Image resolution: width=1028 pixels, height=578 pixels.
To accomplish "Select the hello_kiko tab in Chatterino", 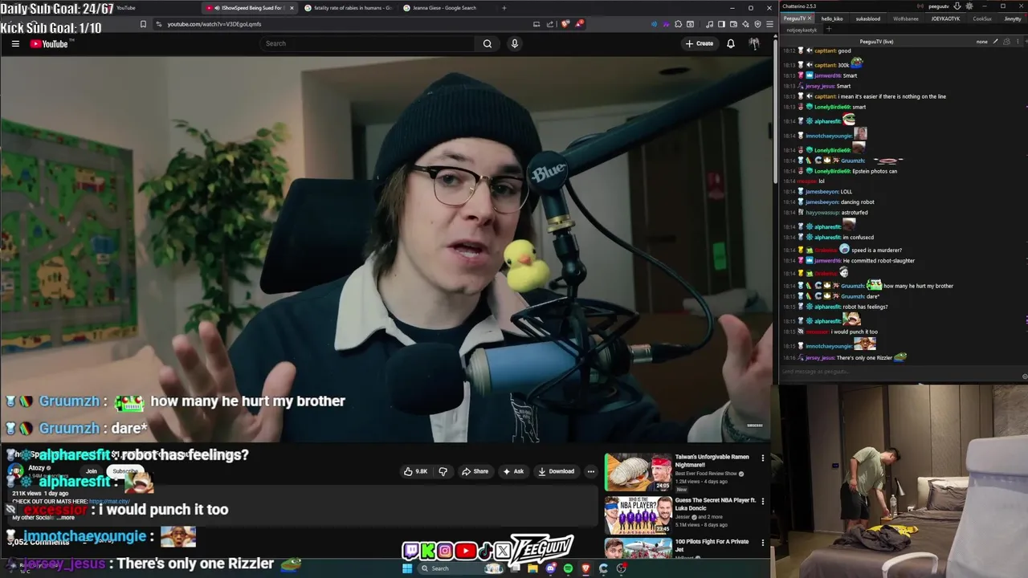I will click(832, 18).
